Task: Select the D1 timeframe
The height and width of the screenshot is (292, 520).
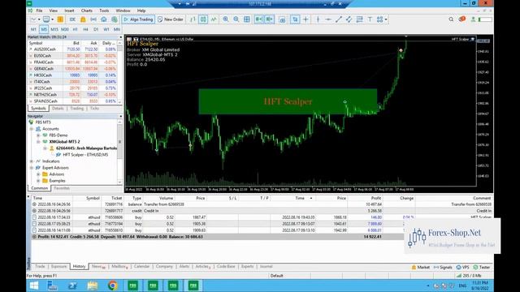Action: pyautogui.click(x=96, y=29)
